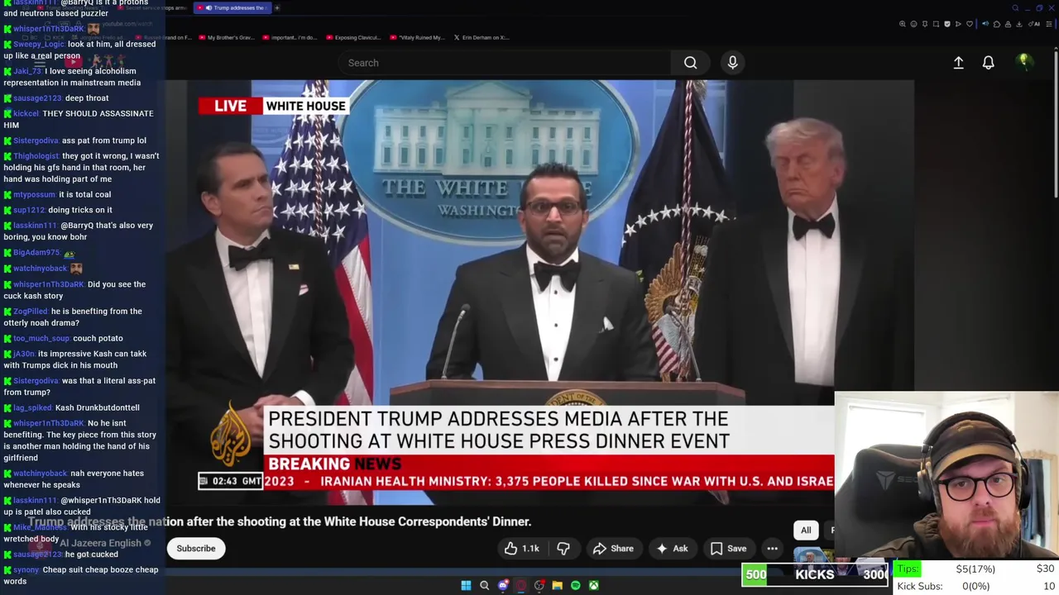1059x595 pixels.
Task: Click the KICKS goal progress bar
Action: coord(815,575)
